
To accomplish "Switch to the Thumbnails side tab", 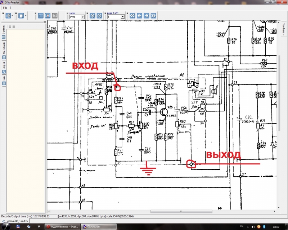I will [x=4, y=50].
